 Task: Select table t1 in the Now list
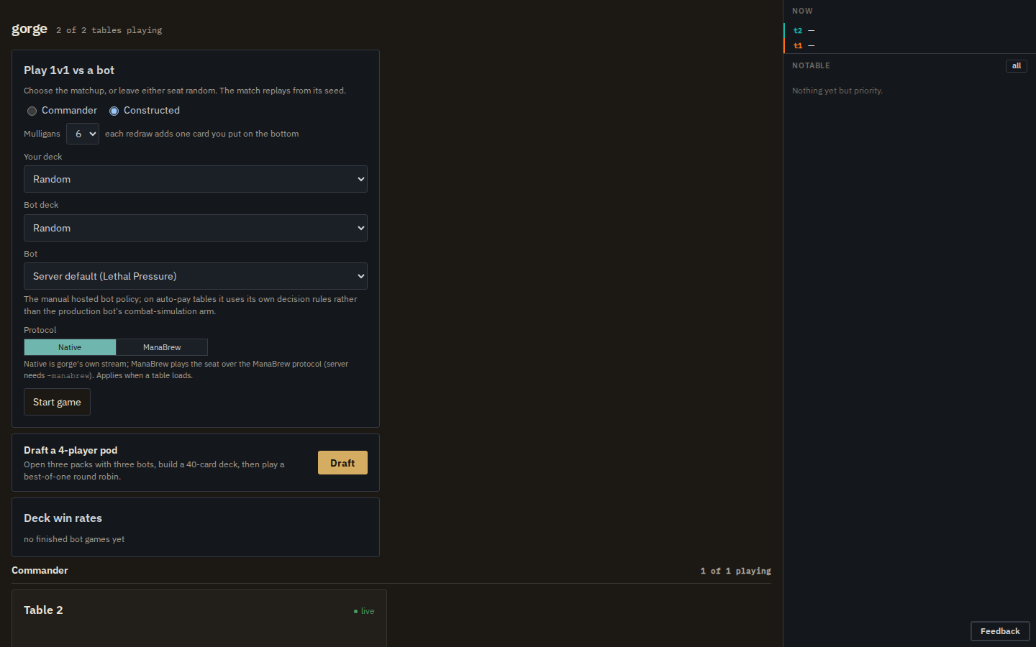pyautogui.click(x=909, y=46)
